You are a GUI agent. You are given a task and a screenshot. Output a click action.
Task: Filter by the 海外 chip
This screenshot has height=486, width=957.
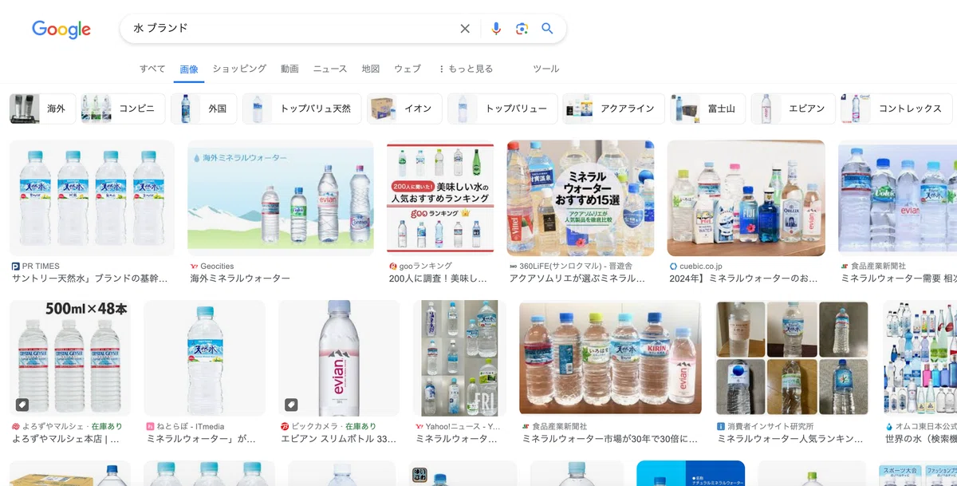pyautogui.click(x=42, y=109)
